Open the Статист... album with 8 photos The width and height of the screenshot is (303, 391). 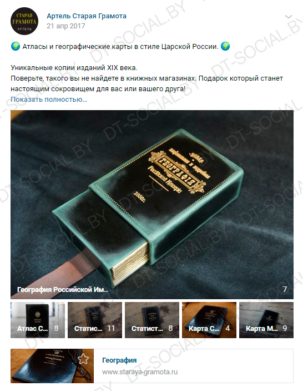[x=152, y=320]
